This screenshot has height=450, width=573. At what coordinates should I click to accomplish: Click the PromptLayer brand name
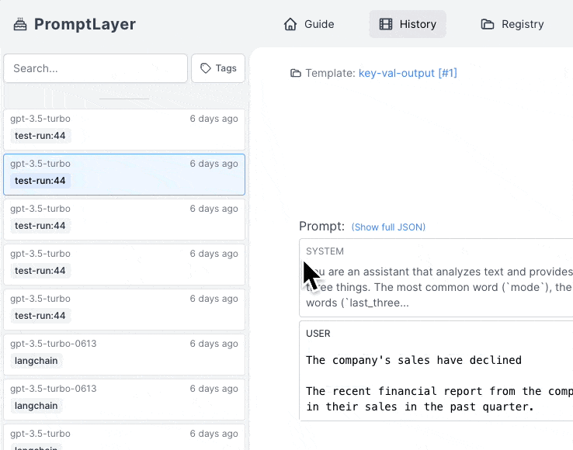pos(85,24)
